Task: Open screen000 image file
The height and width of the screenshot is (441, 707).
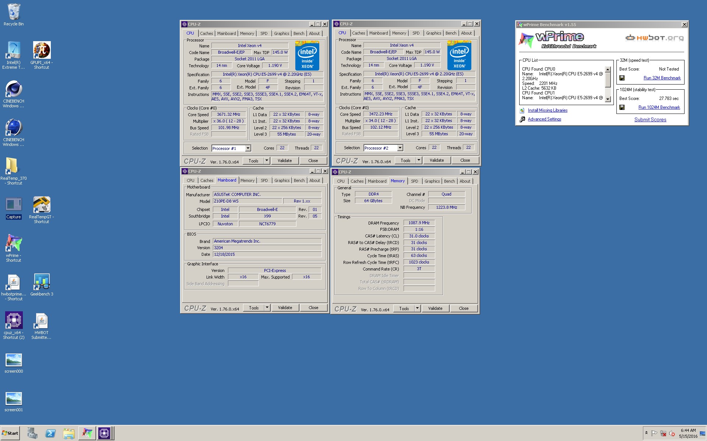Action: point(14,363)
